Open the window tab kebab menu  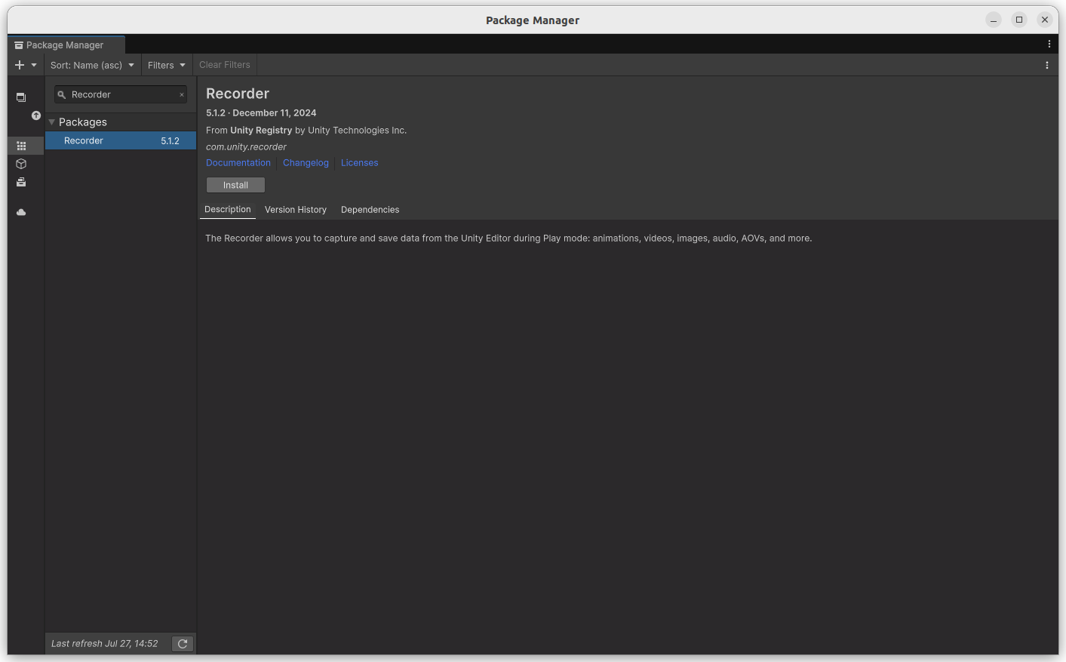click(1049, 44)
